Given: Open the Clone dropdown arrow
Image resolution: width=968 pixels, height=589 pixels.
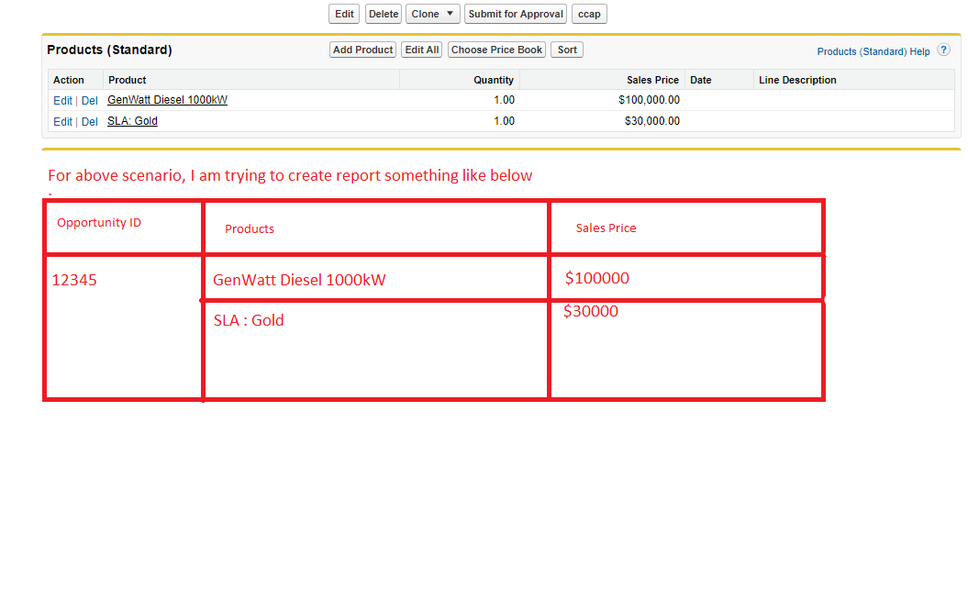Looking at the screenshot, I should coord(450,14).
